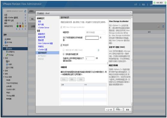This screenshot has height=118, width=167.
Task: Click info icon beside the NFS VAAI option
Action: click(98, 50)
